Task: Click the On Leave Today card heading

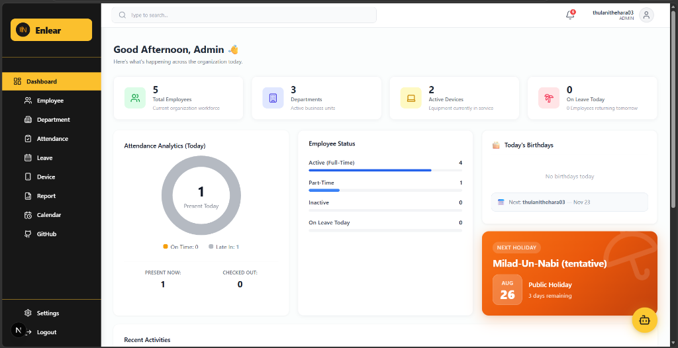Action: click(585, 99)
